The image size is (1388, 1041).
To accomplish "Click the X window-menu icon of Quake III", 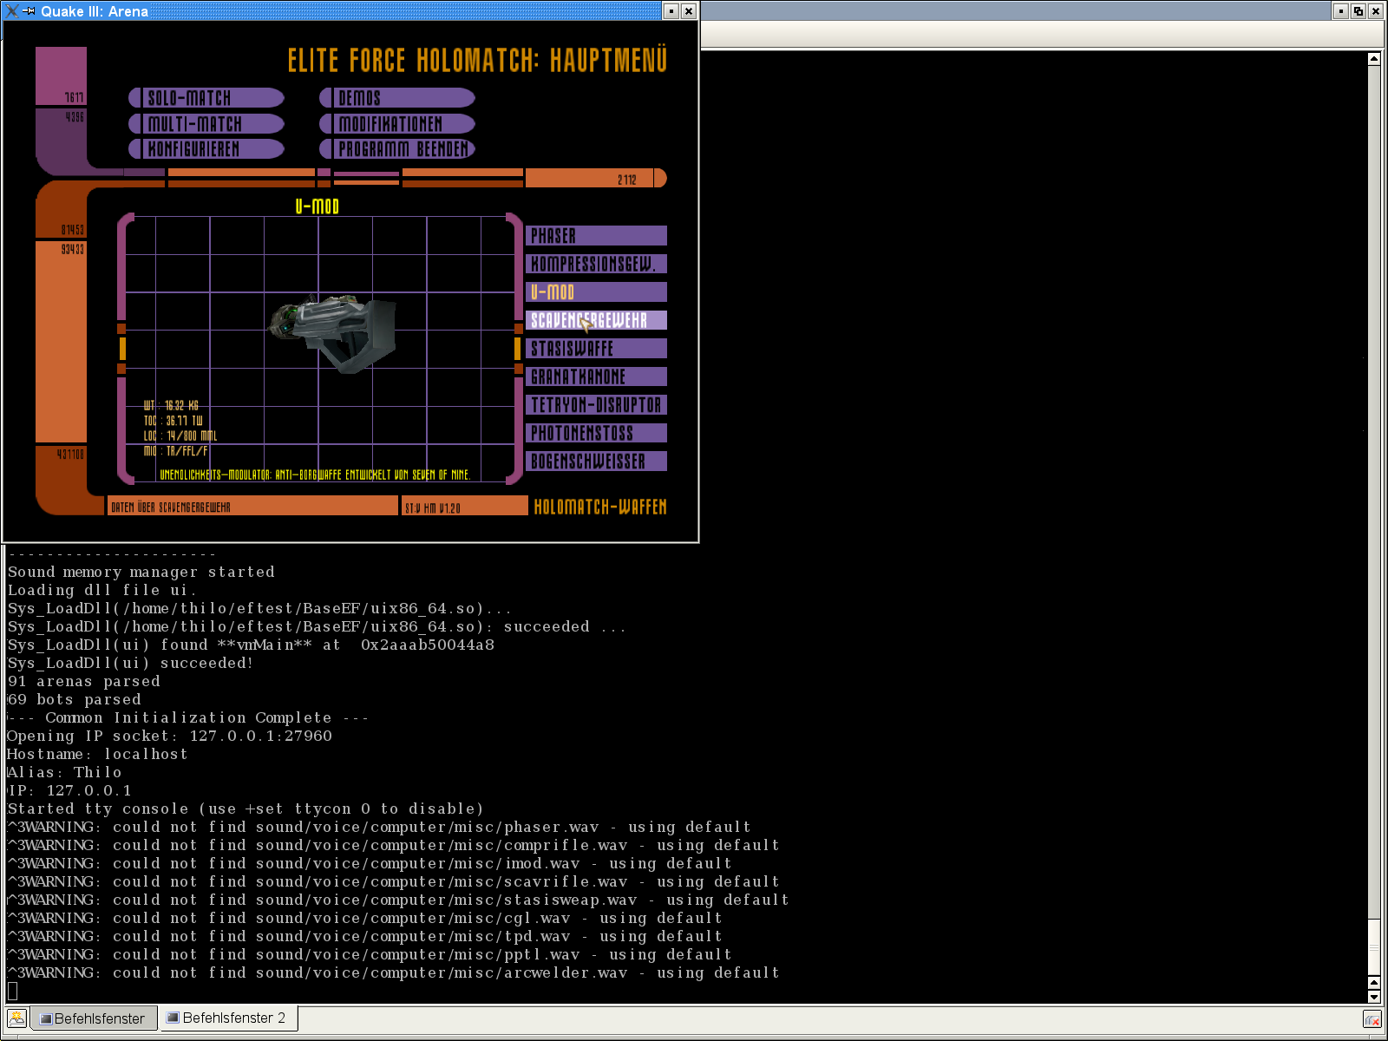I will [x=12, y=11].
